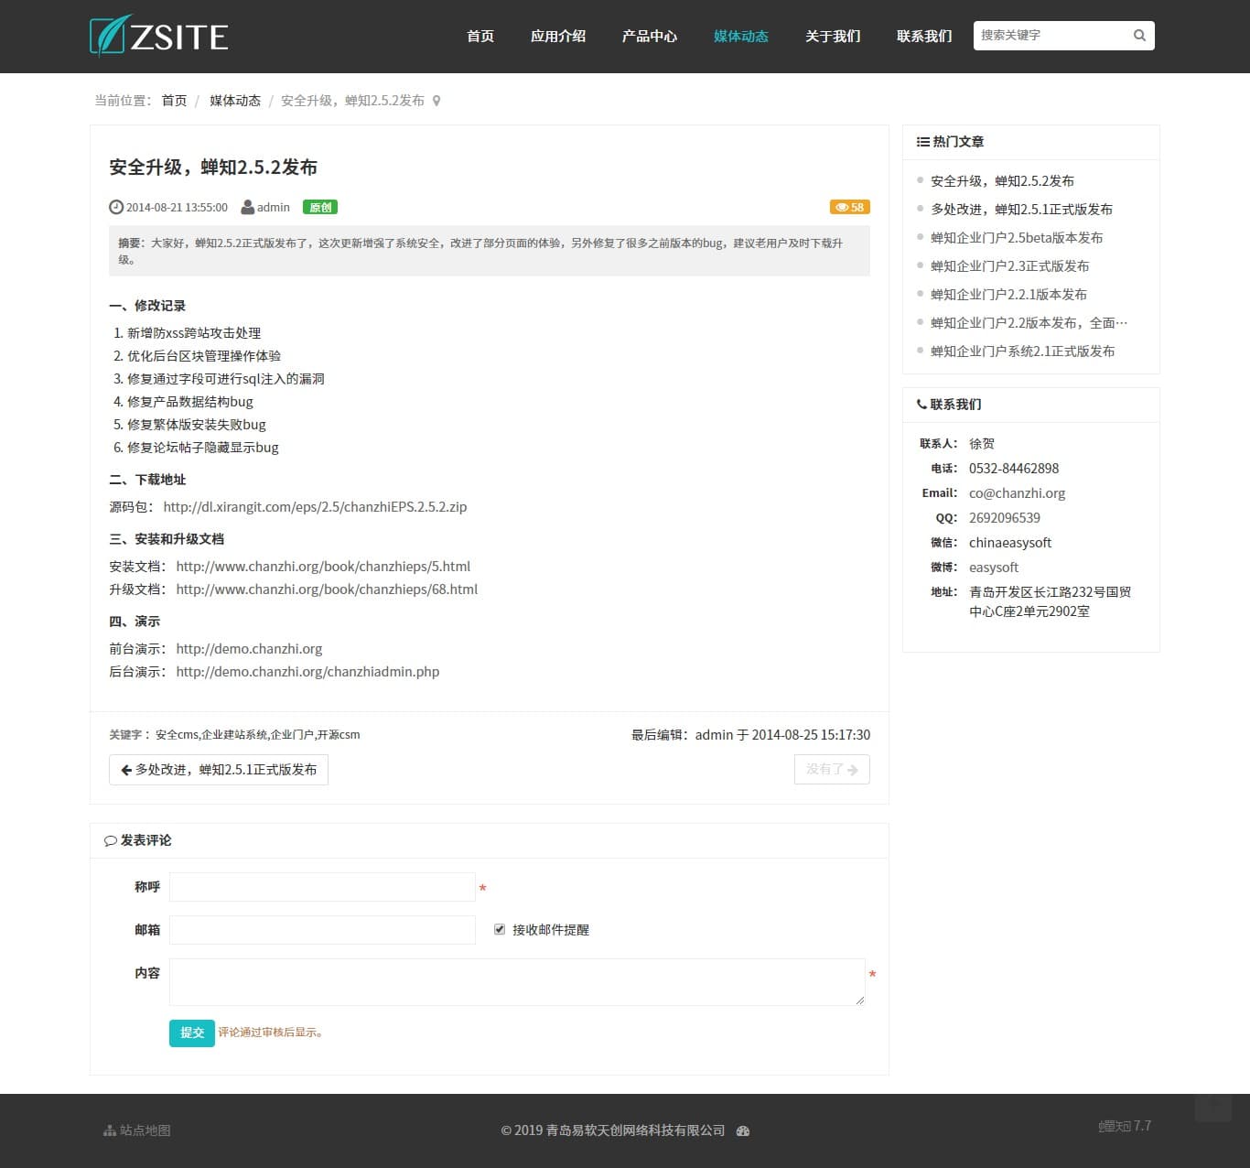Click the sitemap icon in footer

(110, 1130)
